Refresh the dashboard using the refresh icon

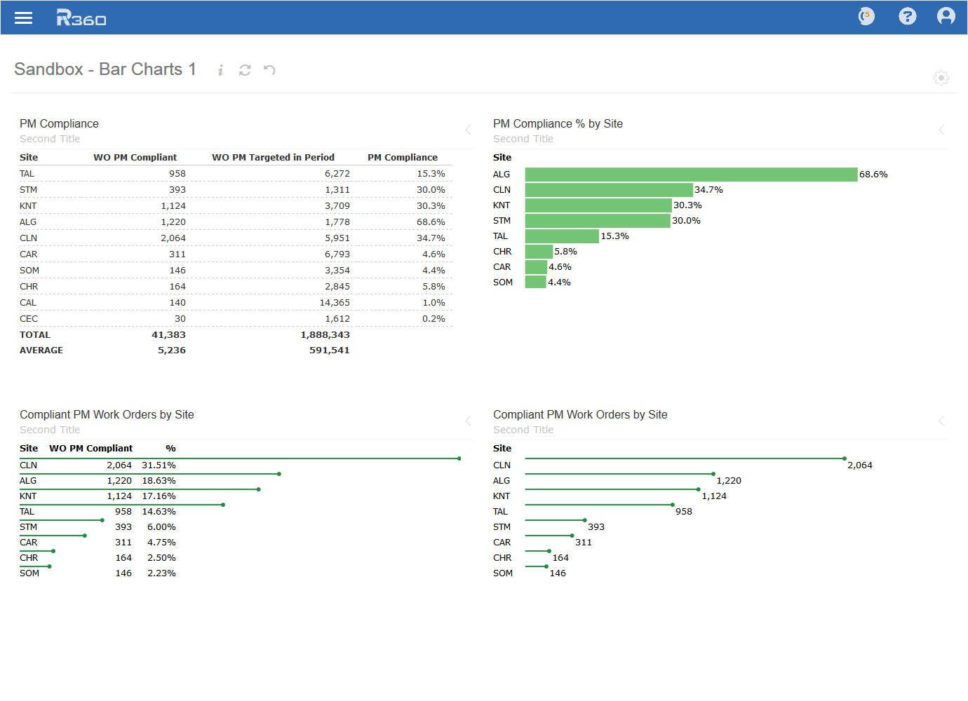(x=245, y=70)
